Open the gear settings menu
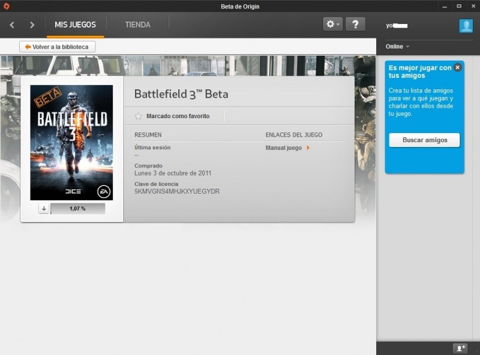This screenshot has width=480, height=355. (333, 24)
